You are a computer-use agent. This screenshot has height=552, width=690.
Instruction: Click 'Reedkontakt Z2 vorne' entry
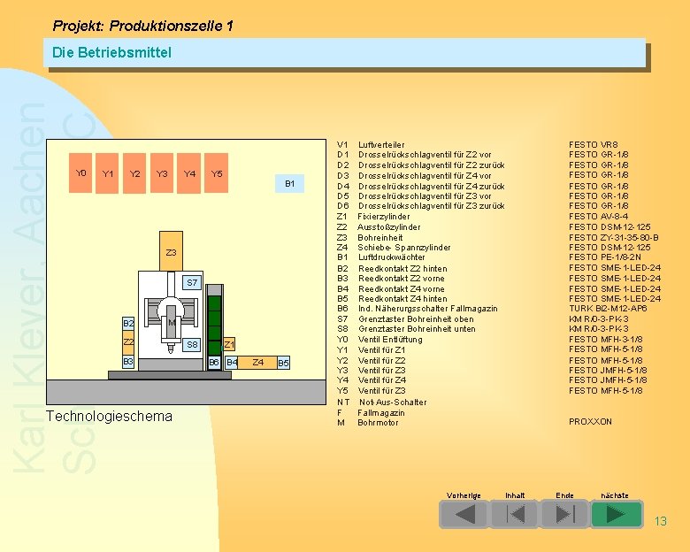[x=402, y=279]
